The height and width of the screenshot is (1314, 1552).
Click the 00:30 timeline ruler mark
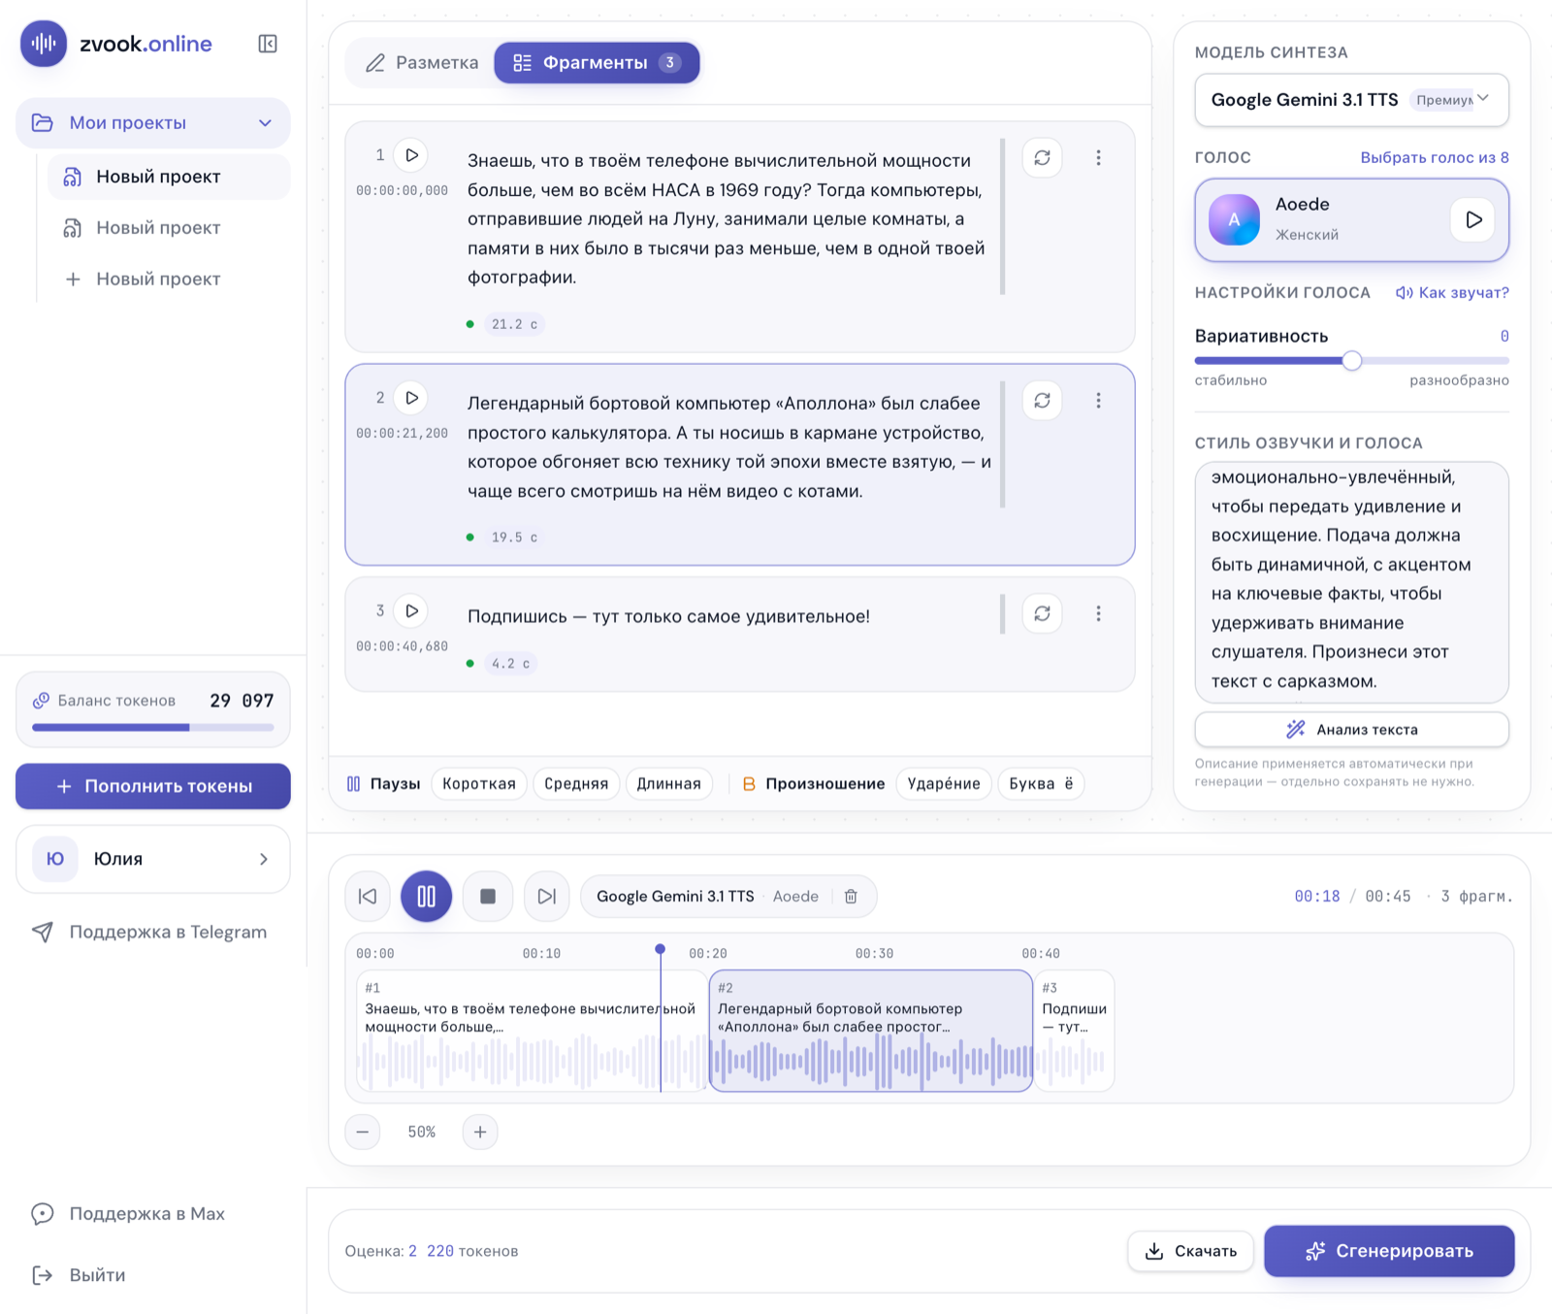(874, 954)
